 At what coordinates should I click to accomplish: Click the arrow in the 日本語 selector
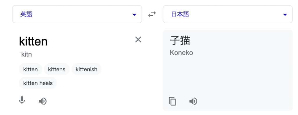coord(285,14)
